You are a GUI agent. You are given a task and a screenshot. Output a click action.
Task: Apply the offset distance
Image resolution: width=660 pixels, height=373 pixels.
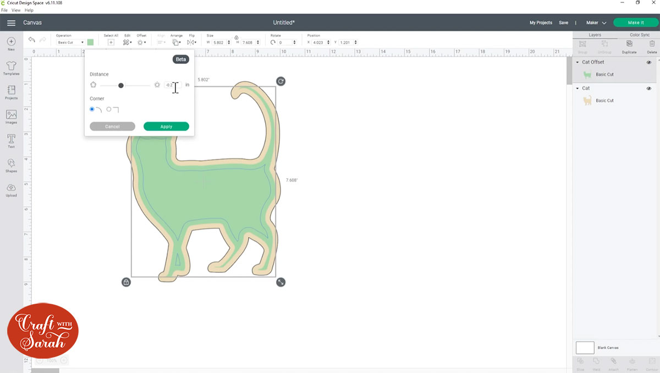(166, 126)
